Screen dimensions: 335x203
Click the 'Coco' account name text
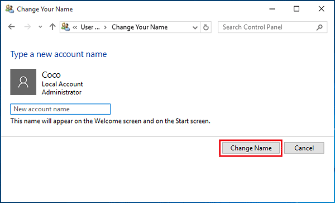51,75
